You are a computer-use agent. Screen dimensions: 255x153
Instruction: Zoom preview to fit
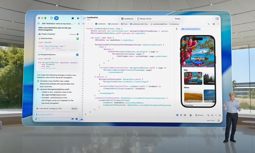216,115
